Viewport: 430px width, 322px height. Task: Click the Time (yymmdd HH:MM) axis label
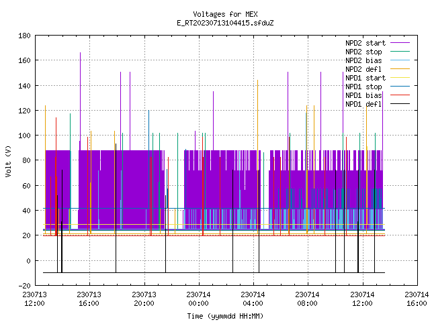pos(225,316)
